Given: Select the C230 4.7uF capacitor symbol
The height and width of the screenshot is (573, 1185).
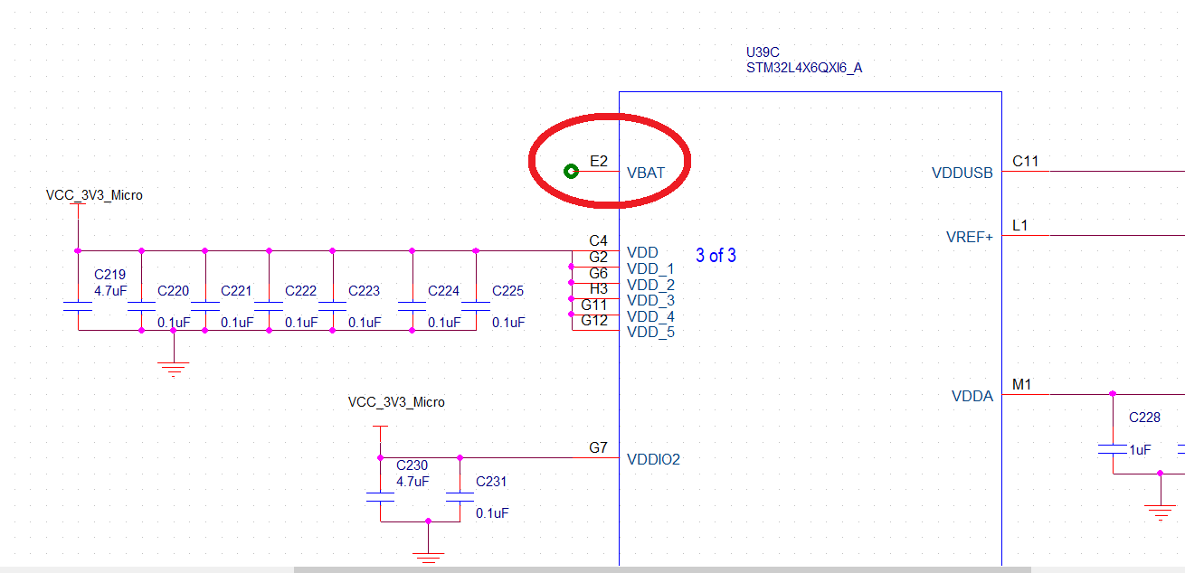Looking at the screenshot, I should pyautogui.click(x=381, y=495).
